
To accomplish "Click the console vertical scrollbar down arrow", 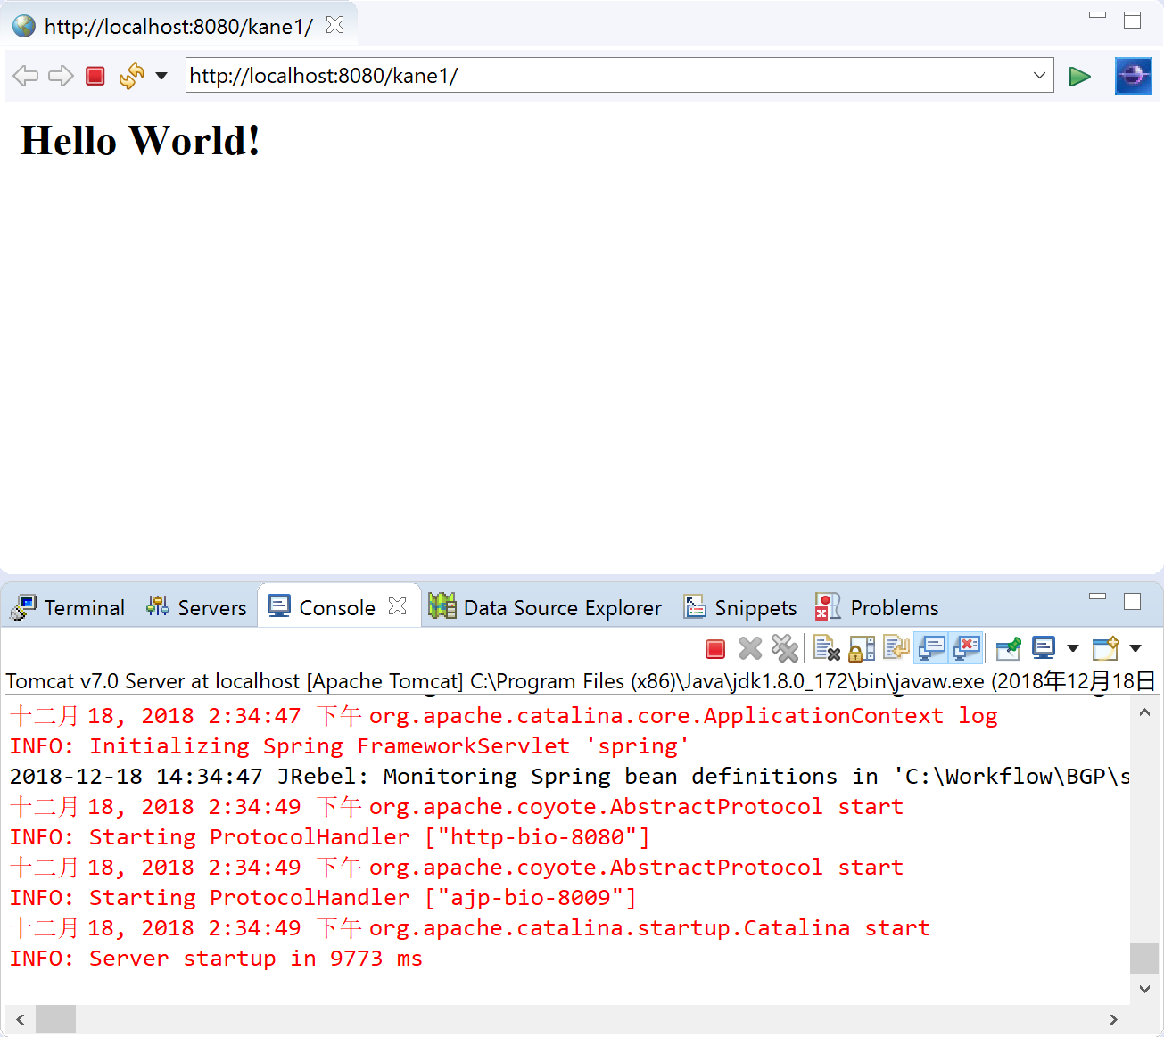I will (x=1144, y=989).
